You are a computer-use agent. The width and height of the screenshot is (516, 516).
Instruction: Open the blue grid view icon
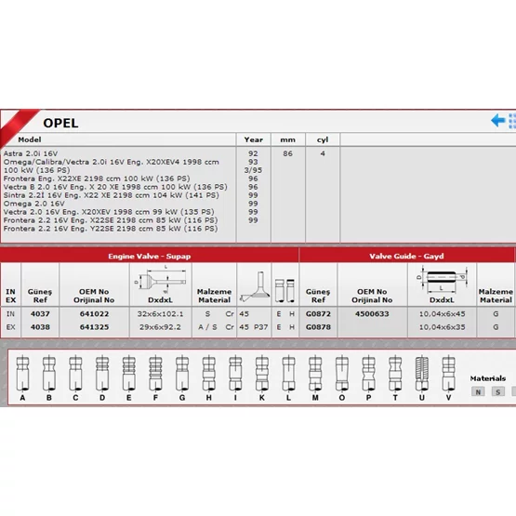pyautogui.click(x=512, y=121)
